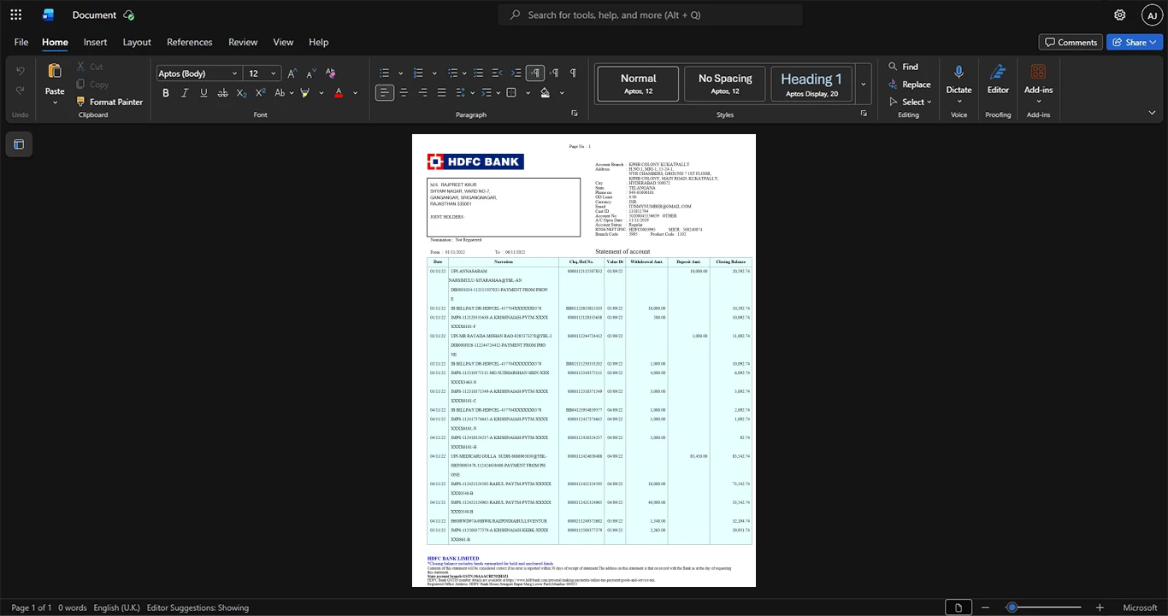Switch to the Review tab
The width and height of the screenshot is (1168, 616).
click(243, 42)
